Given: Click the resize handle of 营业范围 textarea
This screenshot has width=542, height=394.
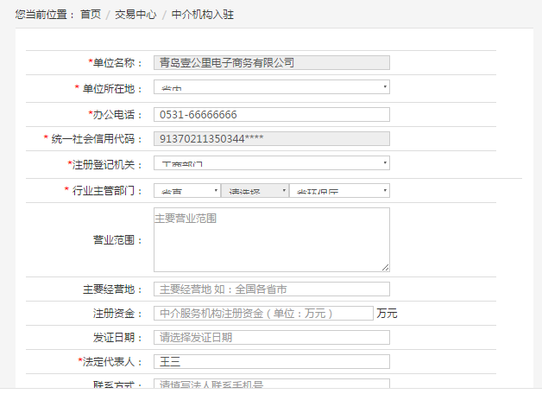Looking at the screenshot, I should click(x=386, y=268).
